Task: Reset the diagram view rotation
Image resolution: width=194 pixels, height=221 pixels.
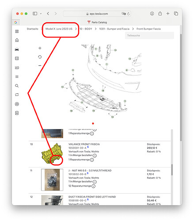Action: [40, 57]
